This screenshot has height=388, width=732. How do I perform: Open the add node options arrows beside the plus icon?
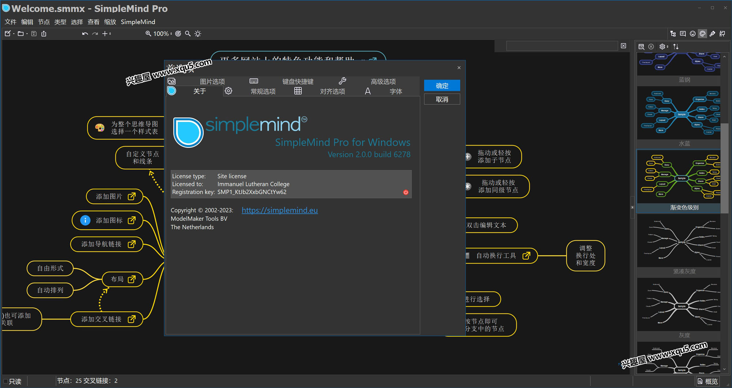110,34
